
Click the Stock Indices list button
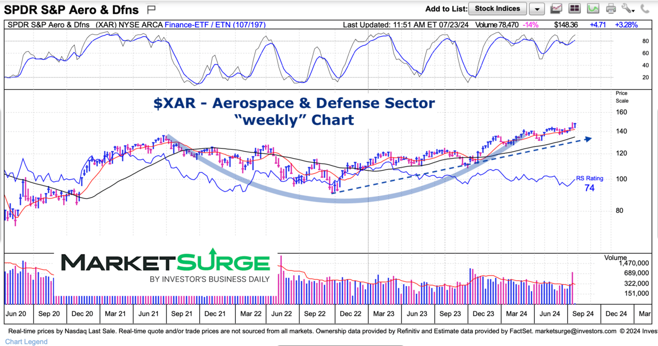click(x=498, y=9)
